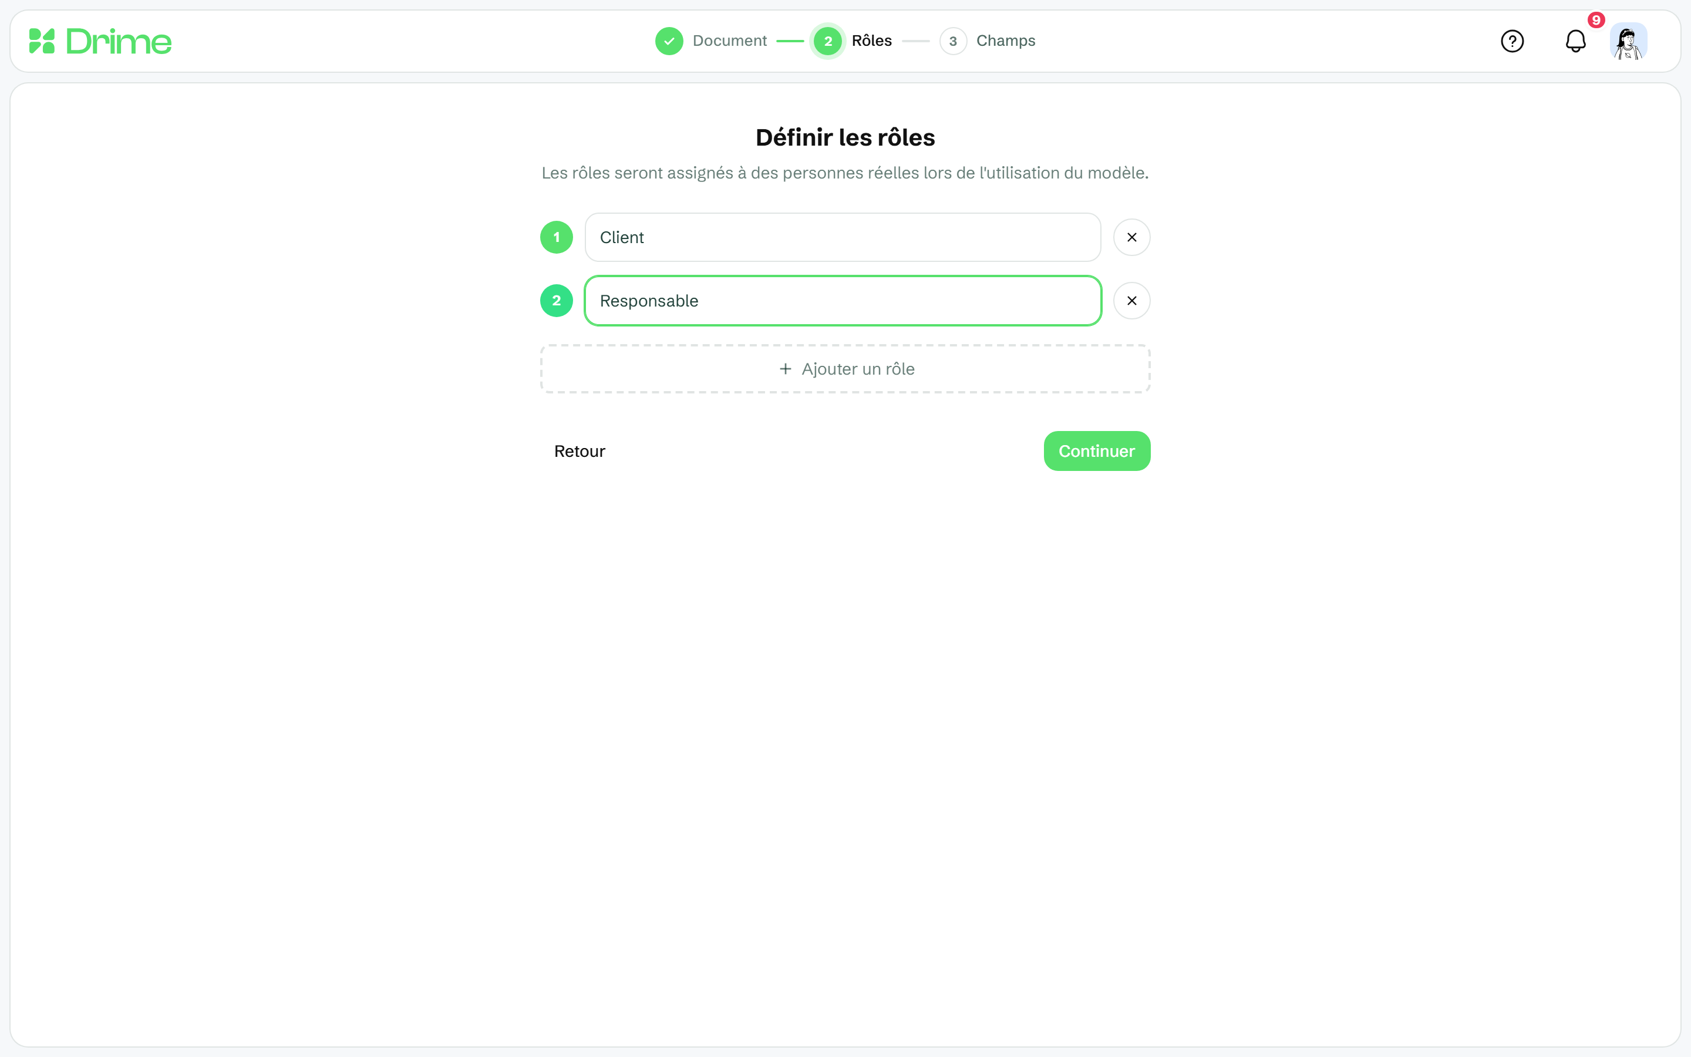Open the notifications bell

[x=1576, y=41]
